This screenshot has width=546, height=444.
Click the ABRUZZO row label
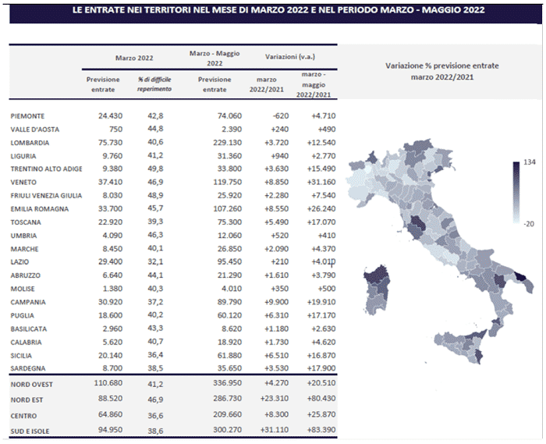click(x=26, y=275)
